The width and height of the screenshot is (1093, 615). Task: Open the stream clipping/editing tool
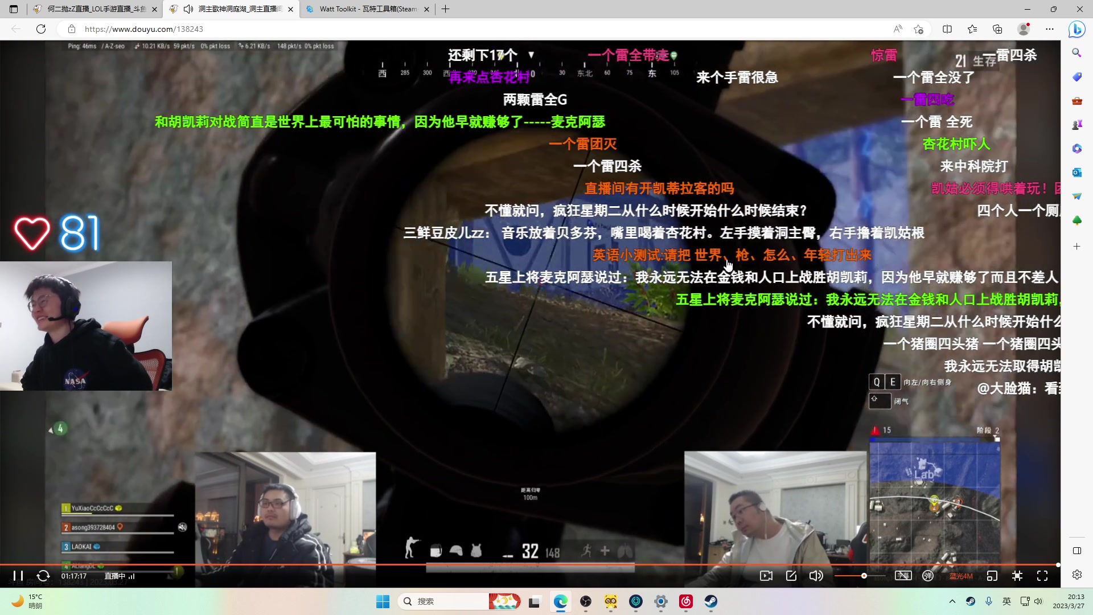tap(791, 576)
